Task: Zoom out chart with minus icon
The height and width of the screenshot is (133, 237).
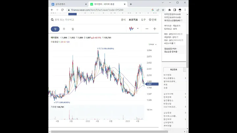Action: (147, 29)
